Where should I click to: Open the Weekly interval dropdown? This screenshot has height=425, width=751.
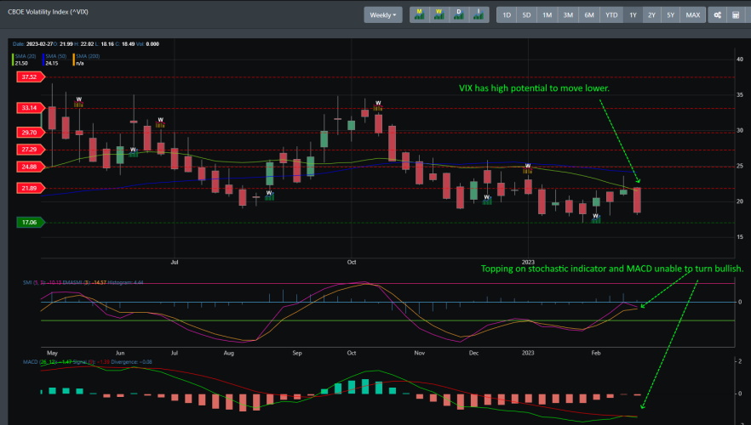point(383,14)
